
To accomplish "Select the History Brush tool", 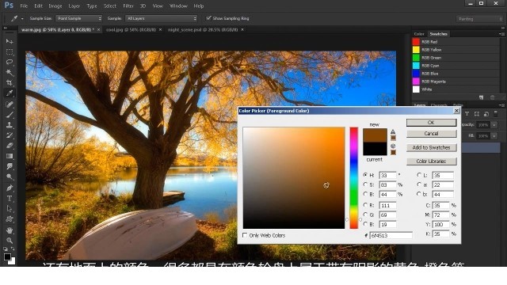I will (10, 135).
